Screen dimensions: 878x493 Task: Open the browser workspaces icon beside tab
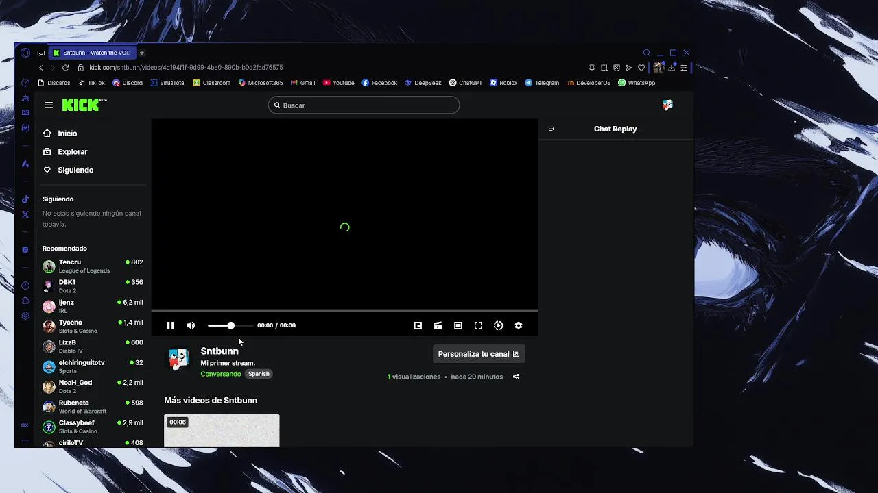41,53
